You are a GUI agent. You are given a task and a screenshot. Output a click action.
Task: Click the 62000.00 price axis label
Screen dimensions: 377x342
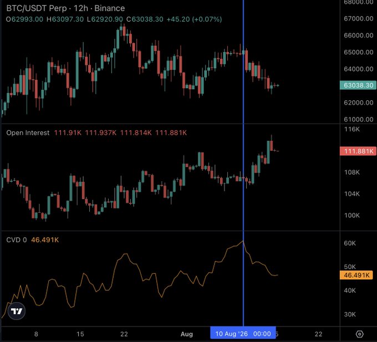coord(358,103)
